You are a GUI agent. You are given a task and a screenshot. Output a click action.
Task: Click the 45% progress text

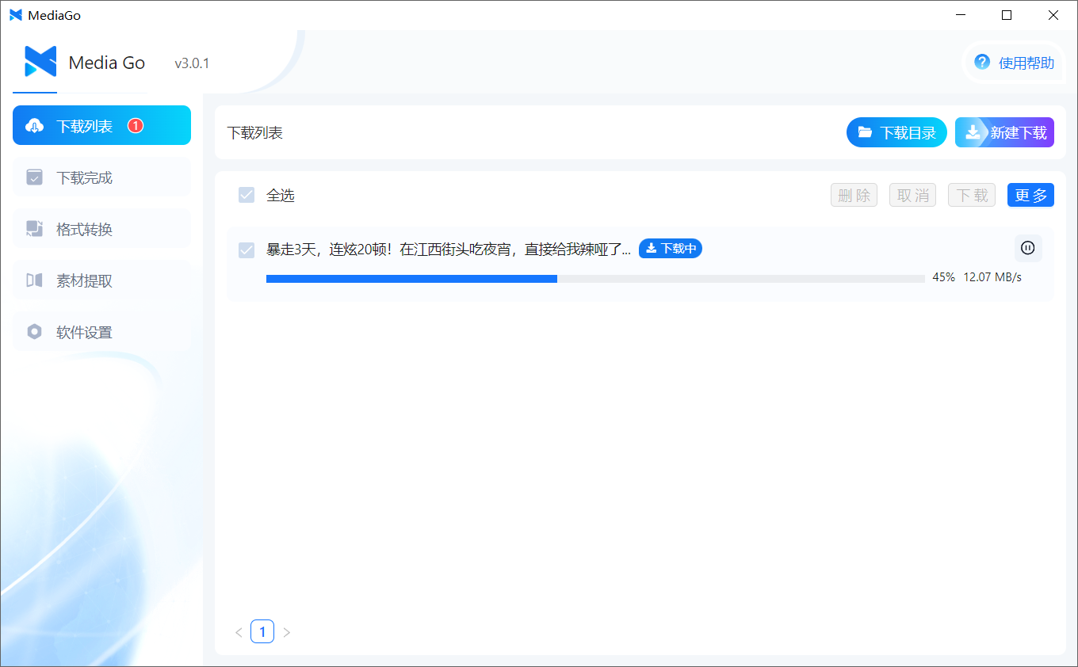[x=943, y=277]
